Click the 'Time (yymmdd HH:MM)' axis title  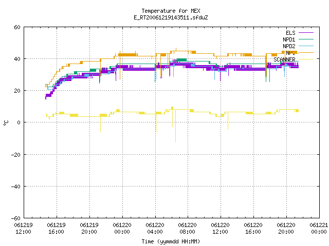pyautogui.click(x=171, y=241)
